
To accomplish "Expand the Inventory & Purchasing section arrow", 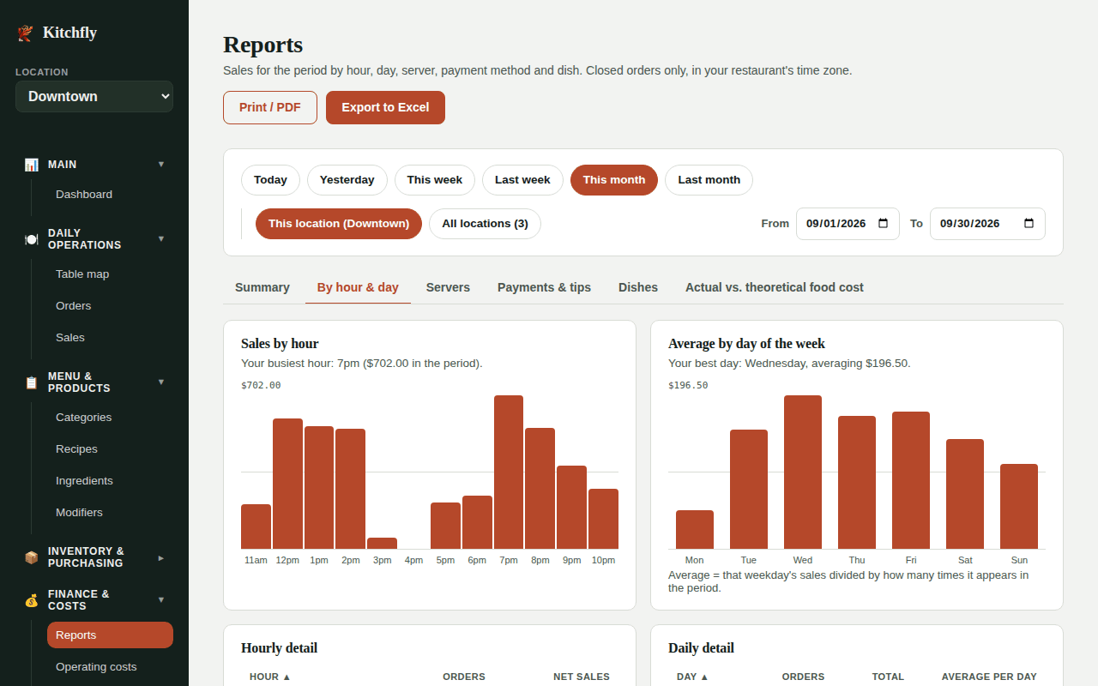I will 161,557.
